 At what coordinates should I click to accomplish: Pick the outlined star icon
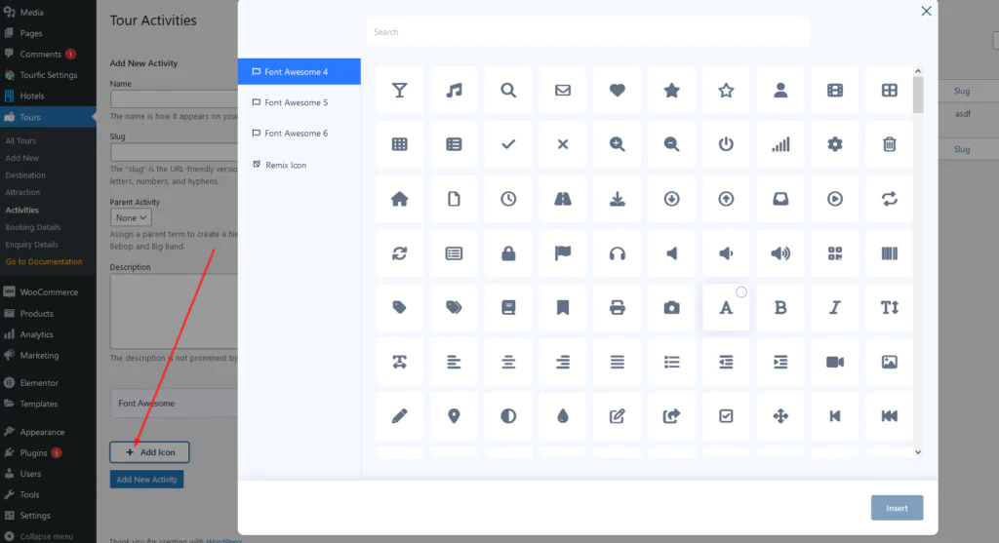(726, 91)
